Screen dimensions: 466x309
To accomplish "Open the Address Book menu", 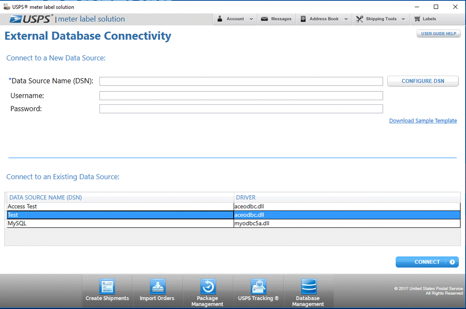I will (324, 19).
